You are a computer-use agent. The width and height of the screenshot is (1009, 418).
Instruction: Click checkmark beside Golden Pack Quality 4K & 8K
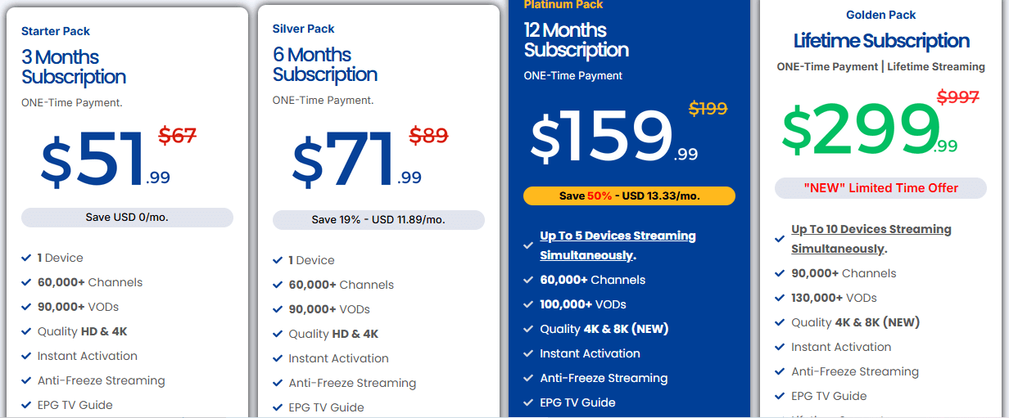(781, 322)
